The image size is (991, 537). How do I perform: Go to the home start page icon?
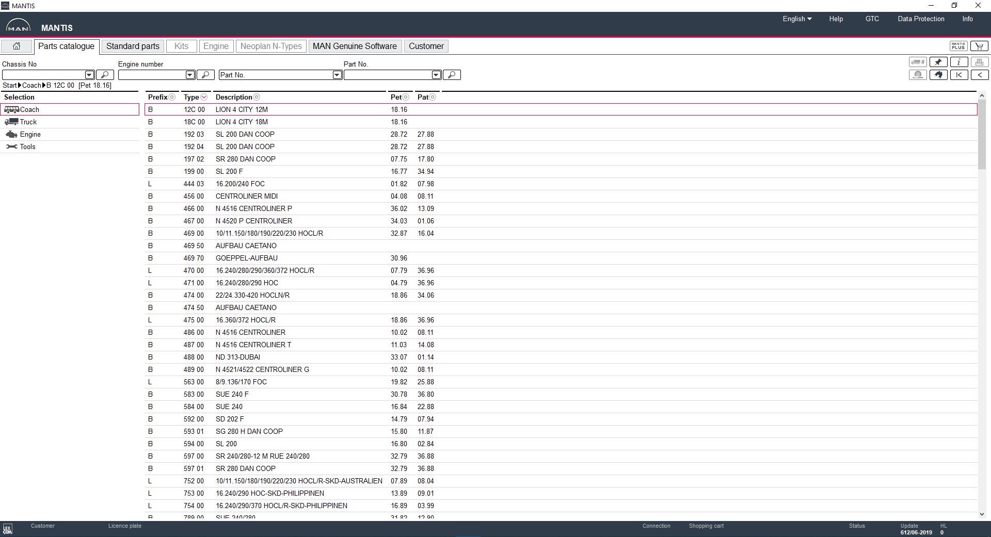(17, 46)
